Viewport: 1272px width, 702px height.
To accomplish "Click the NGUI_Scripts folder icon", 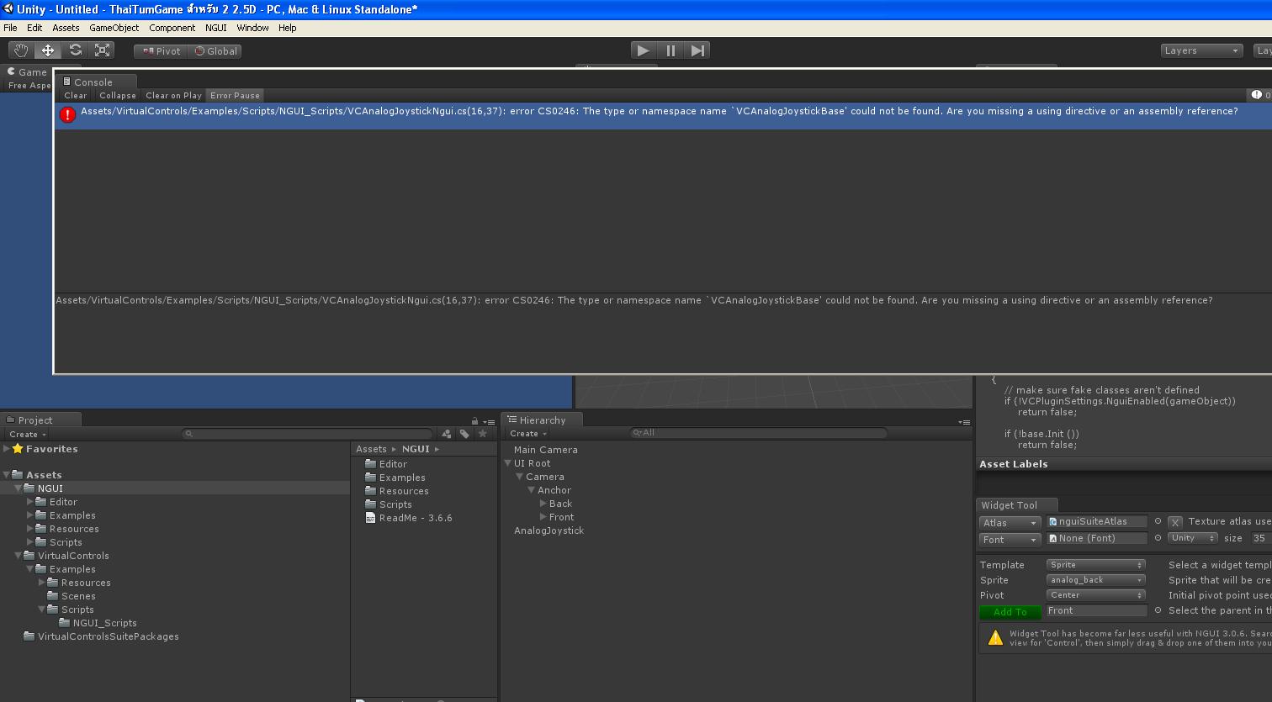I will (65, 623).
